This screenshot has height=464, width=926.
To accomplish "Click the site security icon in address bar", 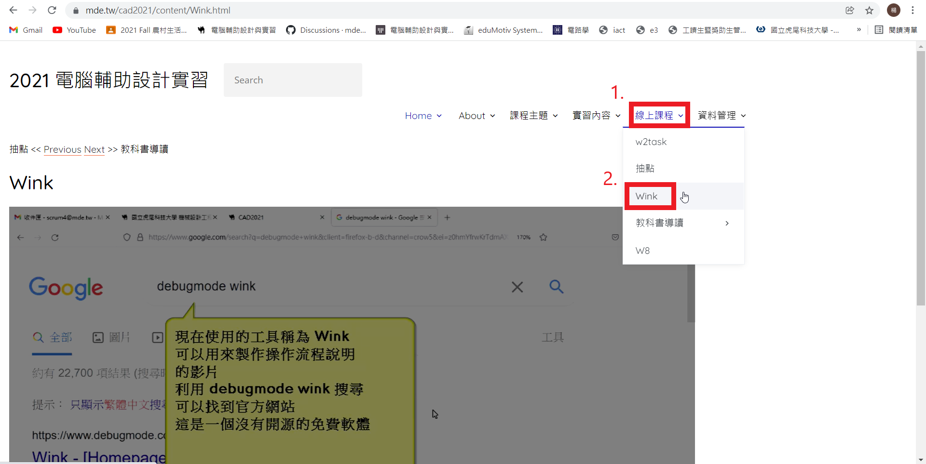I will pos(75,10).
